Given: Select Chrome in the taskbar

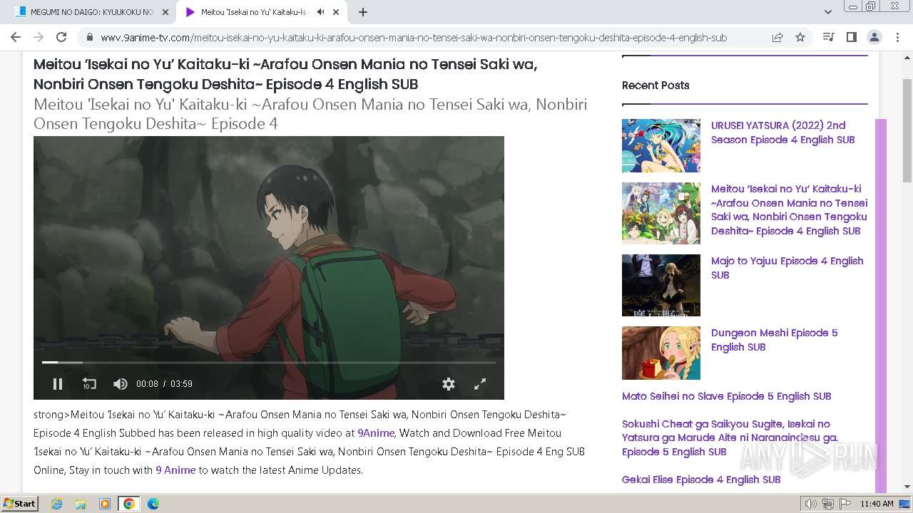Looking at the screenshot, I should point(129,504).
